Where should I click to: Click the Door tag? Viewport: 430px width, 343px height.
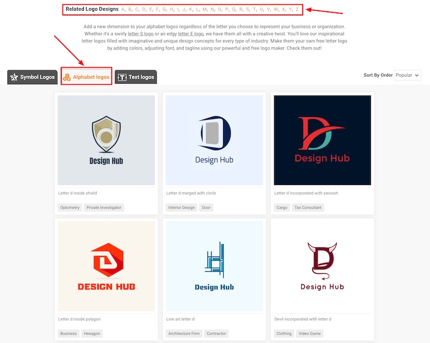click(206, 207)
